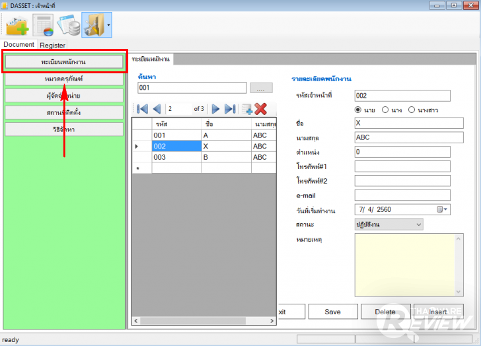The width and height of the screenshot is (481, 346).
Task: Go to the first record
Action: pos(143,109)
